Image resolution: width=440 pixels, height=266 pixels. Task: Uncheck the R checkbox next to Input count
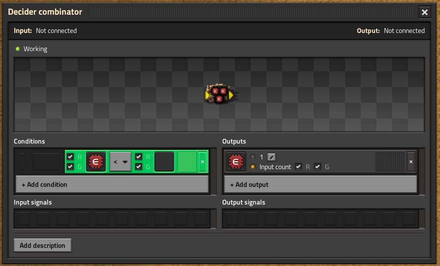298,167
